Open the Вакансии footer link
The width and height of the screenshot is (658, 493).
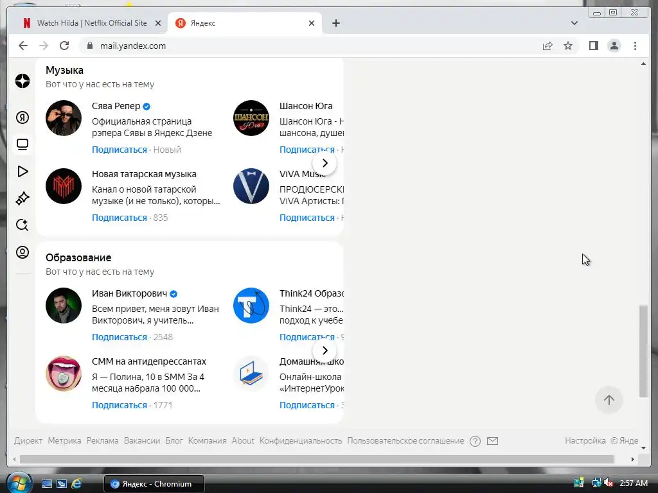click(142, 440)
